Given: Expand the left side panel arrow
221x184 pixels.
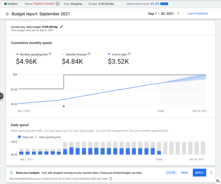Looking at the screenshot, I should point(1,96).
